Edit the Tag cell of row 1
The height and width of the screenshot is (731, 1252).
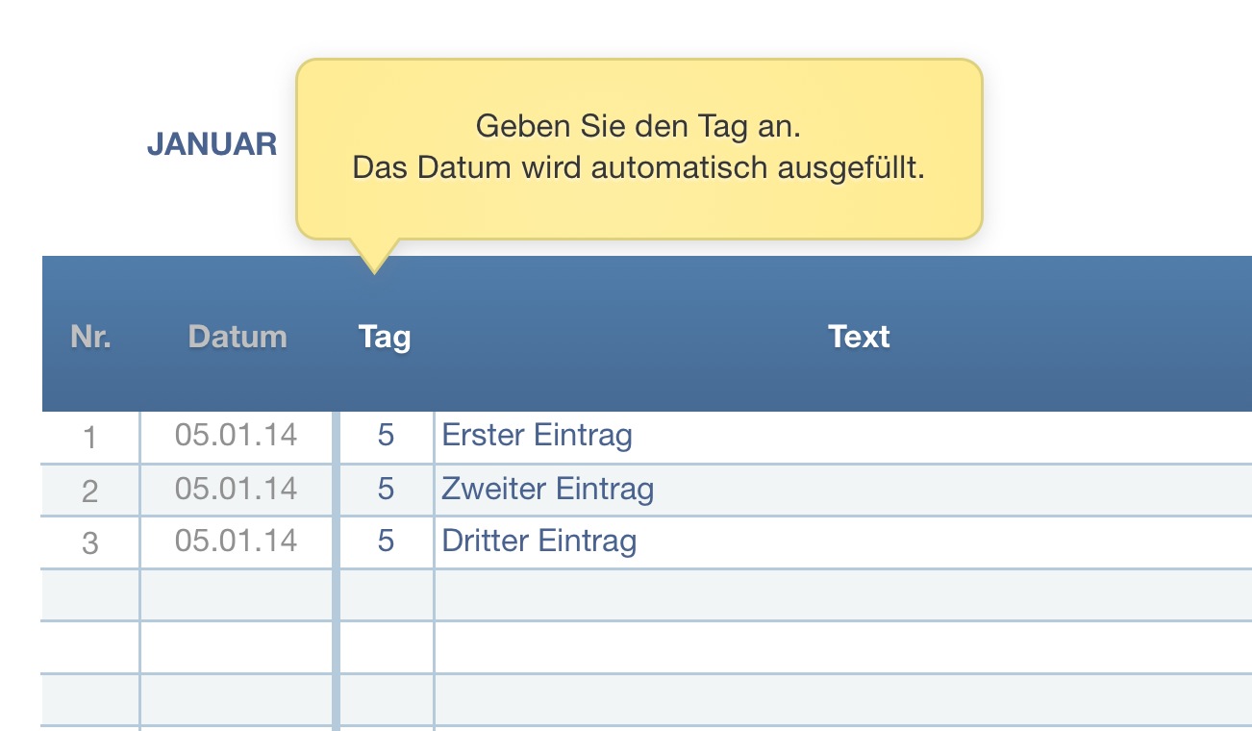[x=386, y=436]
